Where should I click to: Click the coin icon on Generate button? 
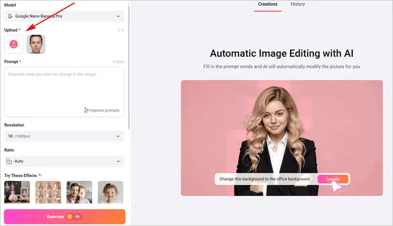(70, 217)
